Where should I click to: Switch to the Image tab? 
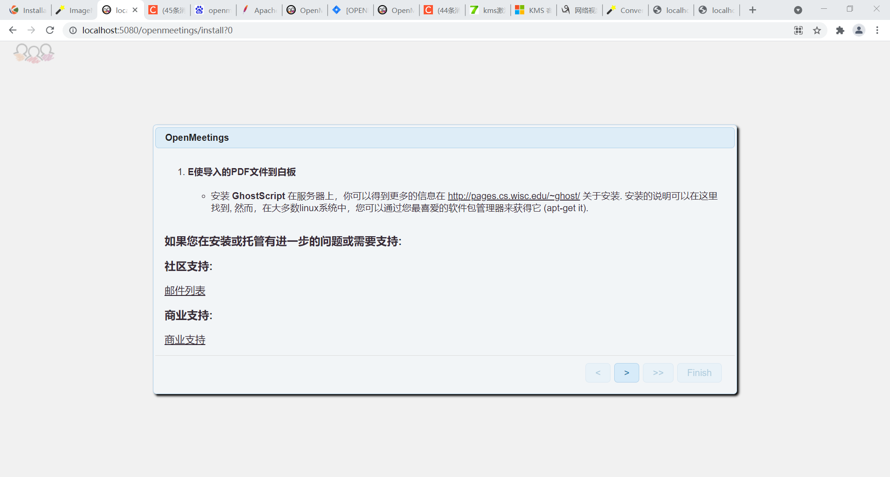pyautogui.click(x=74, y=10)
